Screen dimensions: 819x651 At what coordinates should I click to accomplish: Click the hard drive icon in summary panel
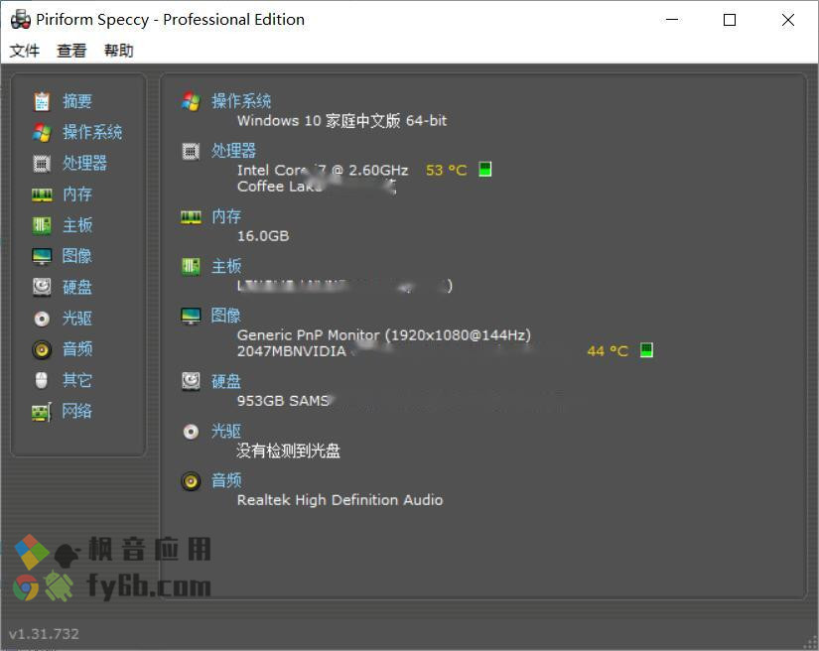point(191,382)
